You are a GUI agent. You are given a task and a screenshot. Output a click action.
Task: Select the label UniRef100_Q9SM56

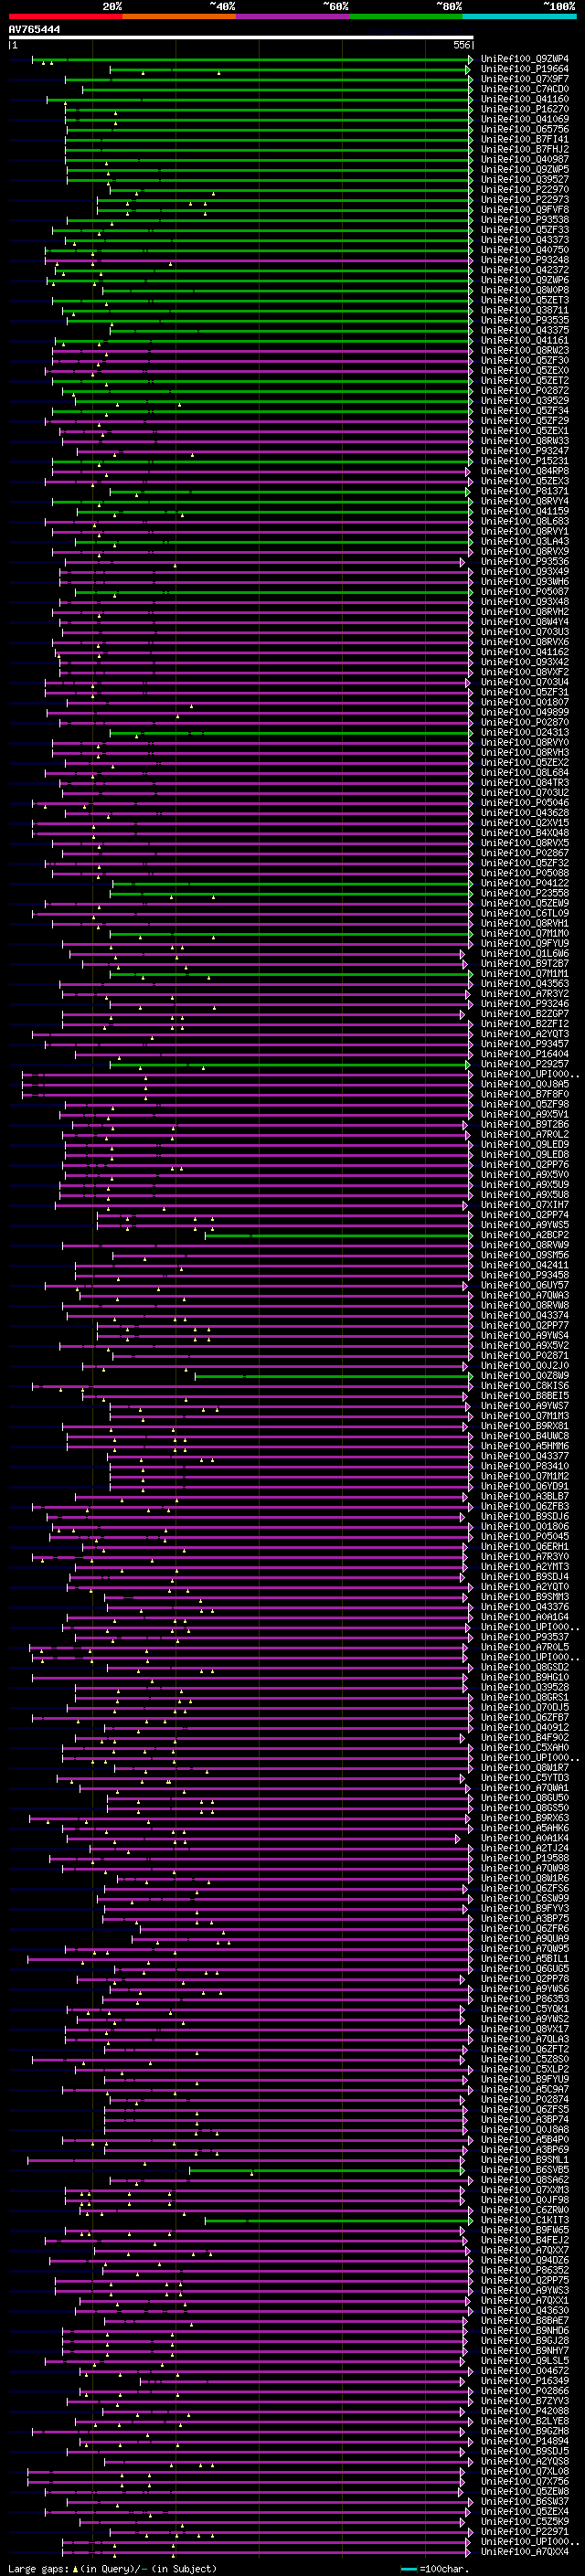[x=525, y=1255]
